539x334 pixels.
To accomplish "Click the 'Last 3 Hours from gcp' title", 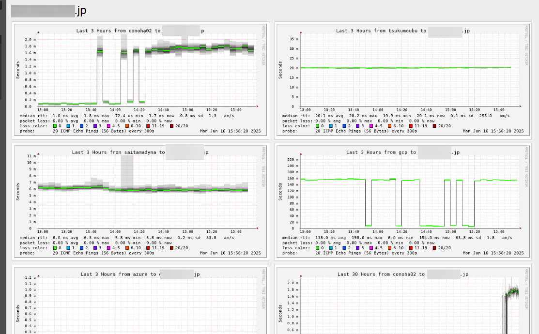I will click(x=381, y=152).
